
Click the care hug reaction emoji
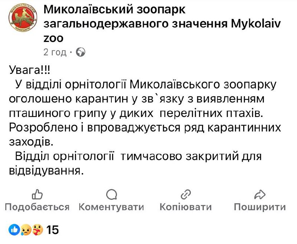(38, 230)
